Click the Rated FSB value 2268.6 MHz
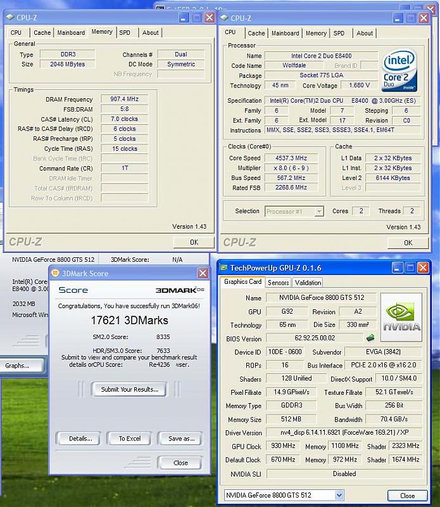440x507 pixels. point(291,188)
